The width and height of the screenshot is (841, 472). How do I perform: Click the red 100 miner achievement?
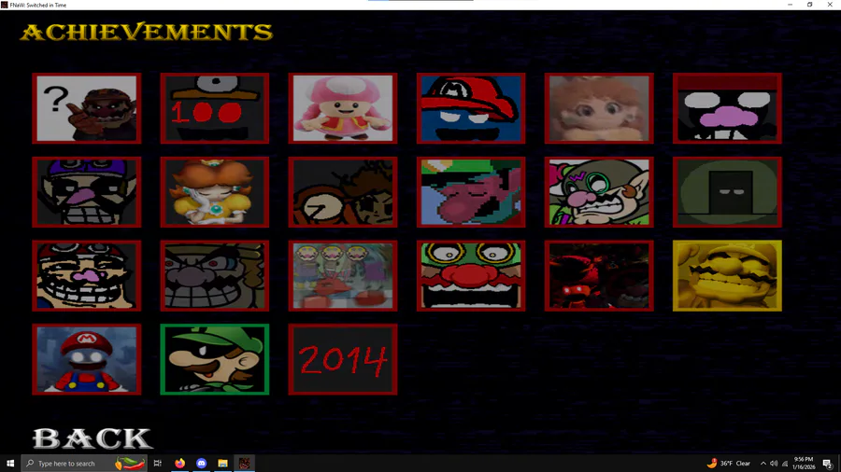click(215, 108)
